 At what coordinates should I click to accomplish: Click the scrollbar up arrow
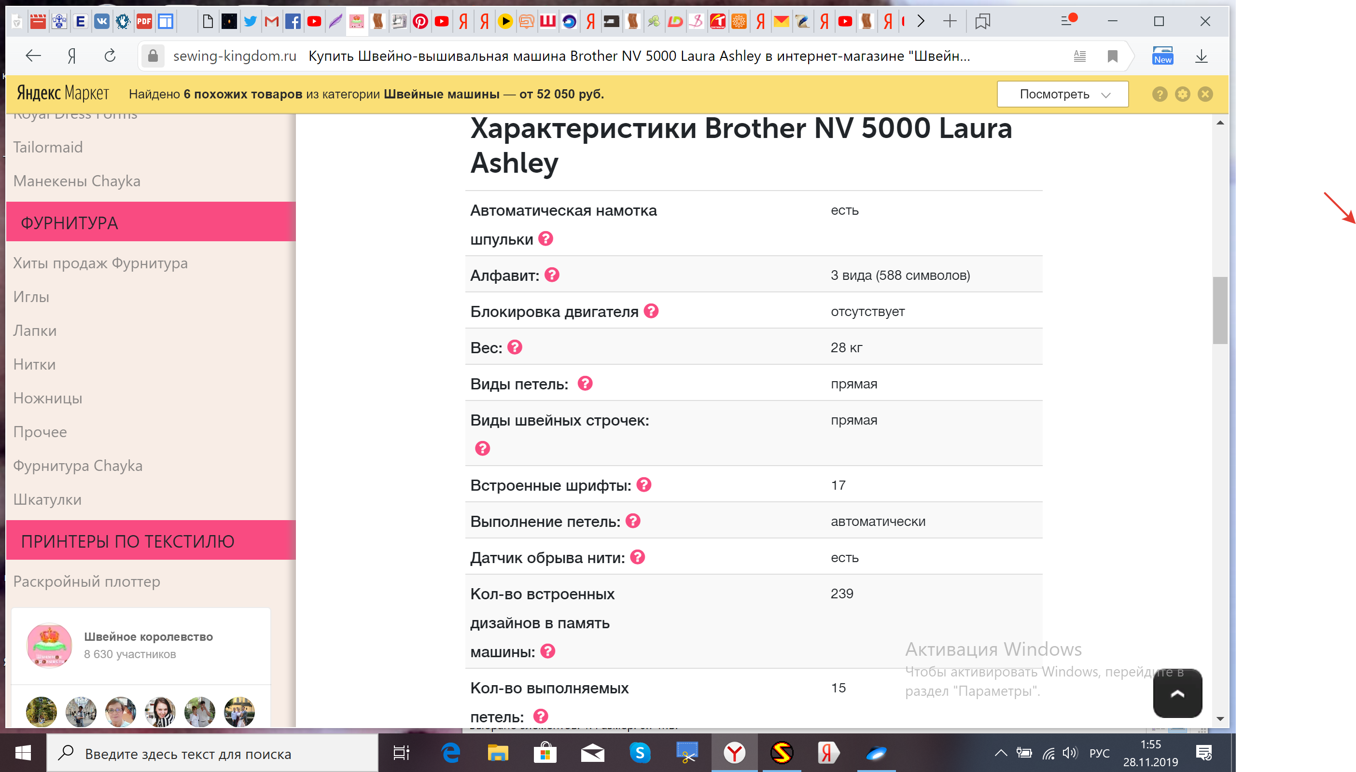click(1220, 123)
